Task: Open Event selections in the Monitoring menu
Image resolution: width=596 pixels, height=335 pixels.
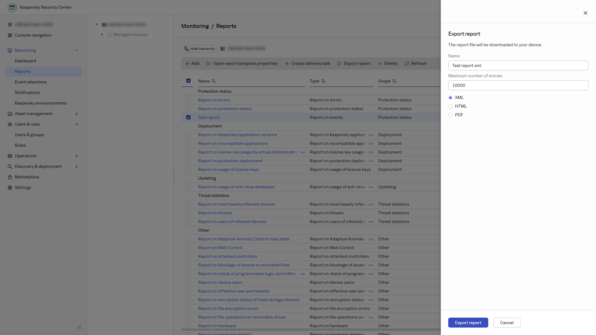Action: [x=31, y=82]
